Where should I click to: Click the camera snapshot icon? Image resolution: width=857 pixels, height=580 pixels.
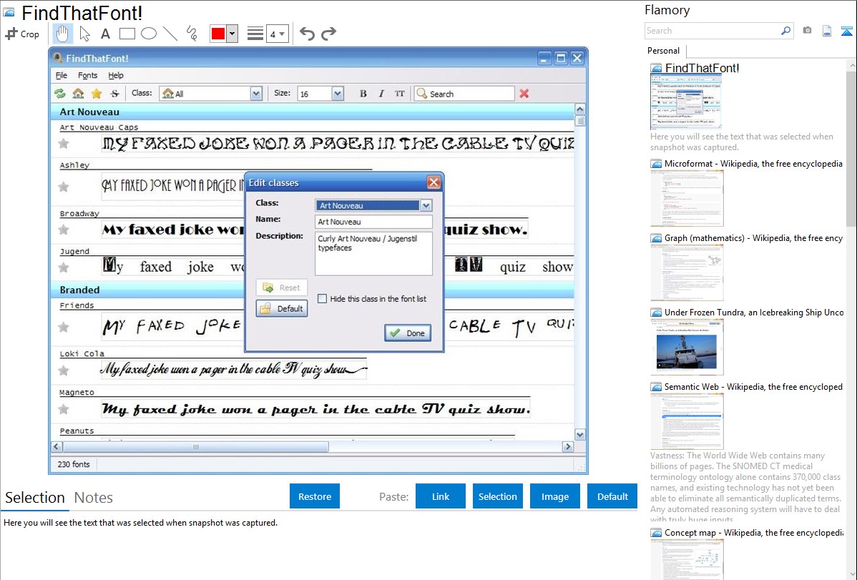pos(807,31)
